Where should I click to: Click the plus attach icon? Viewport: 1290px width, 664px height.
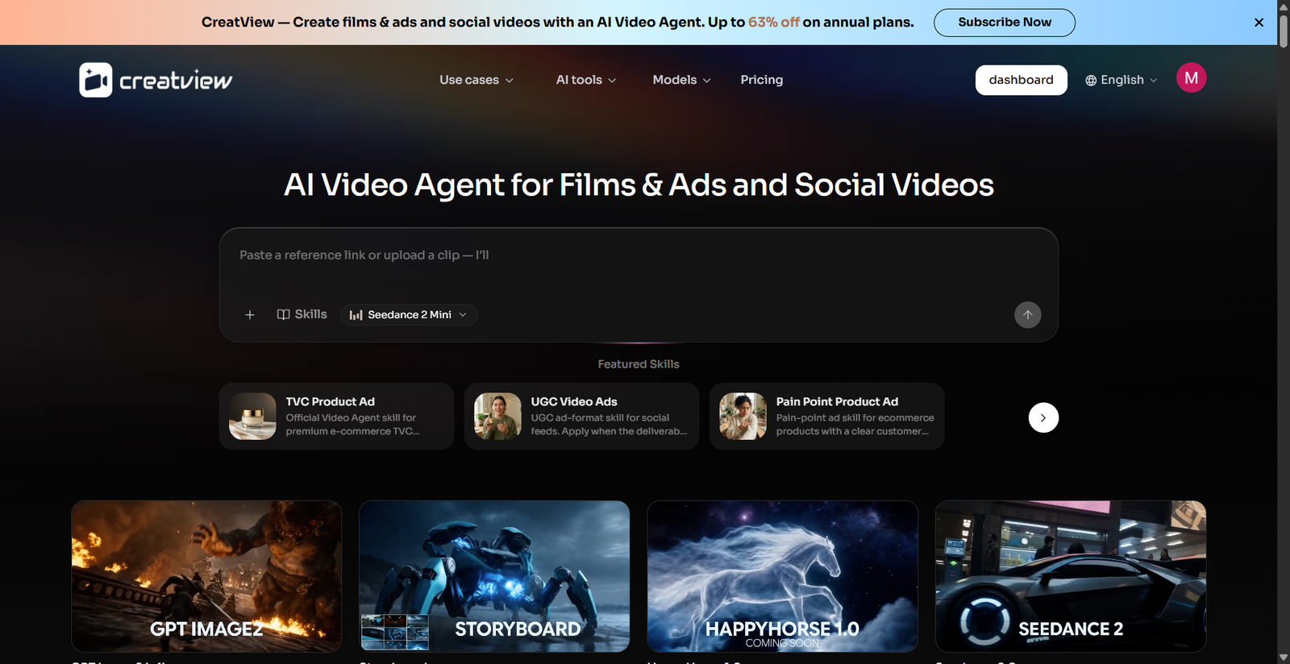tap(250, 315)
